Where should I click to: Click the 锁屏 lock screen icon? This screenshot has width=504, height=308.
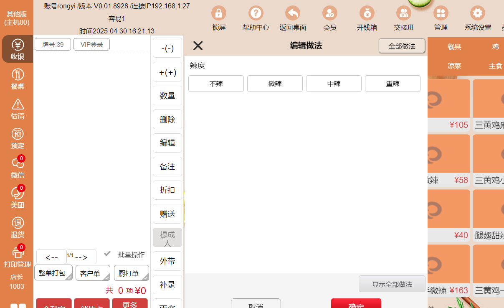219,13
